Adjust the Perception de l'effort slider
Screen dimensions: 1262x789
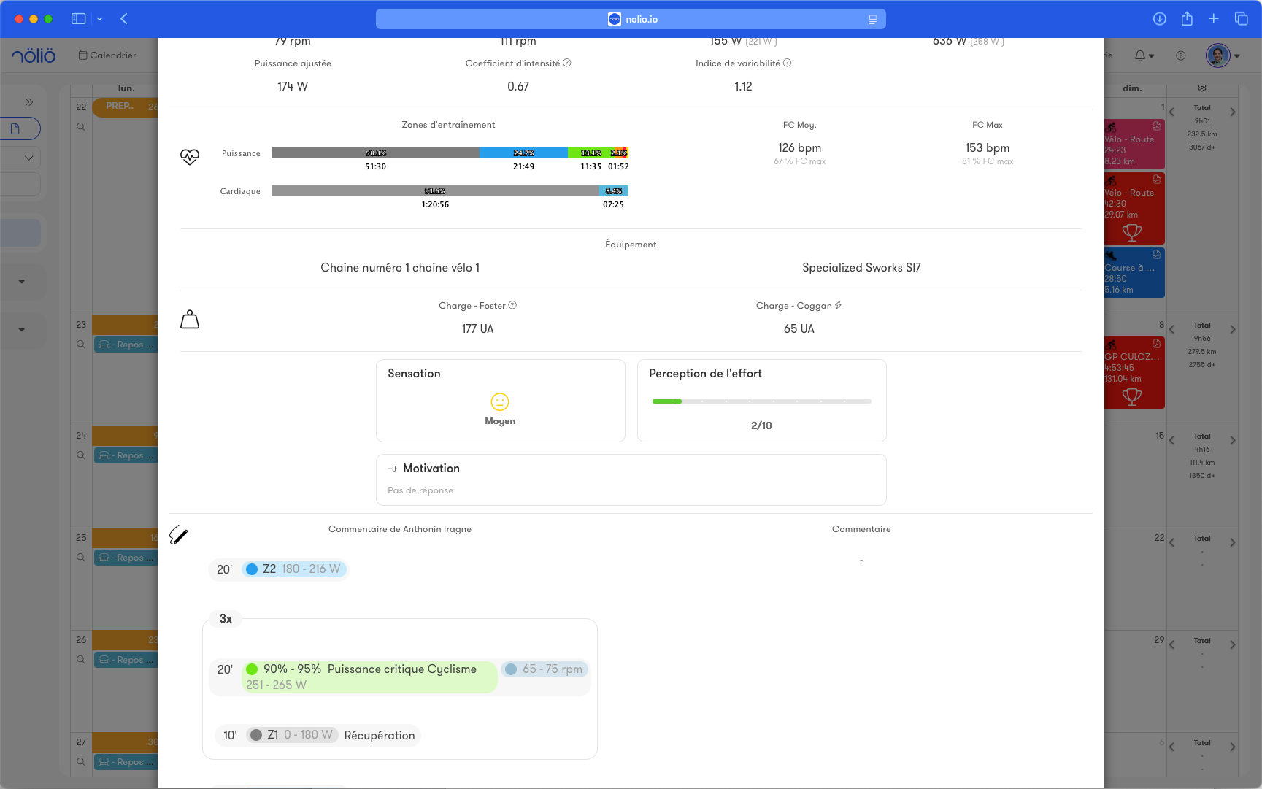(761, 401)
